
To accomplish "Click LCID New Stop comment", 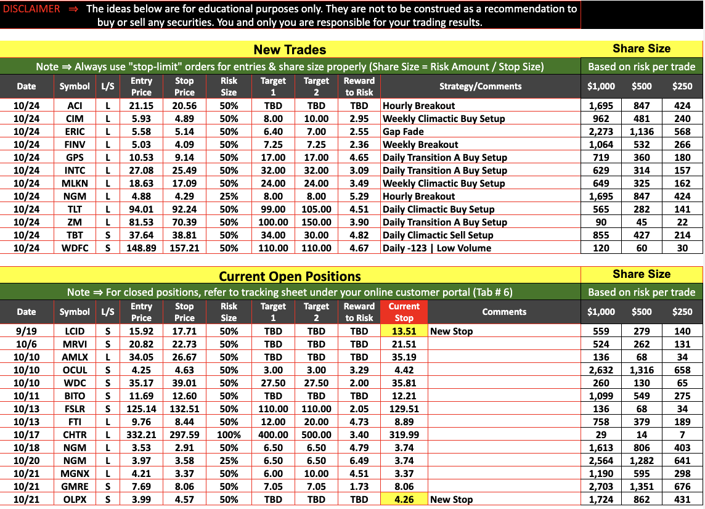I will click(452, 332).
